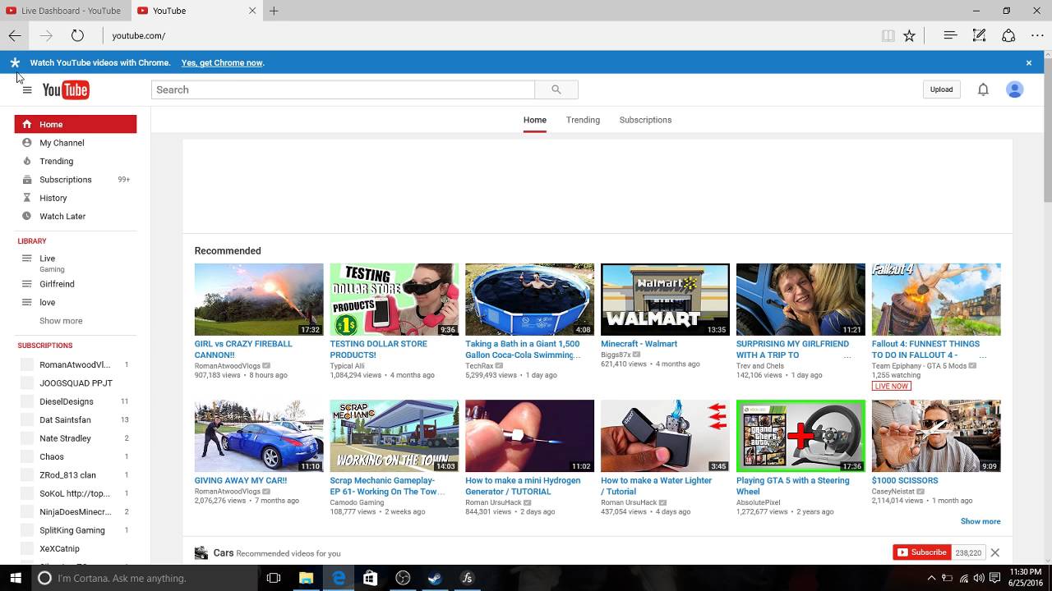
Task: Open the Edge Hub icon
Action: [950, 35]
